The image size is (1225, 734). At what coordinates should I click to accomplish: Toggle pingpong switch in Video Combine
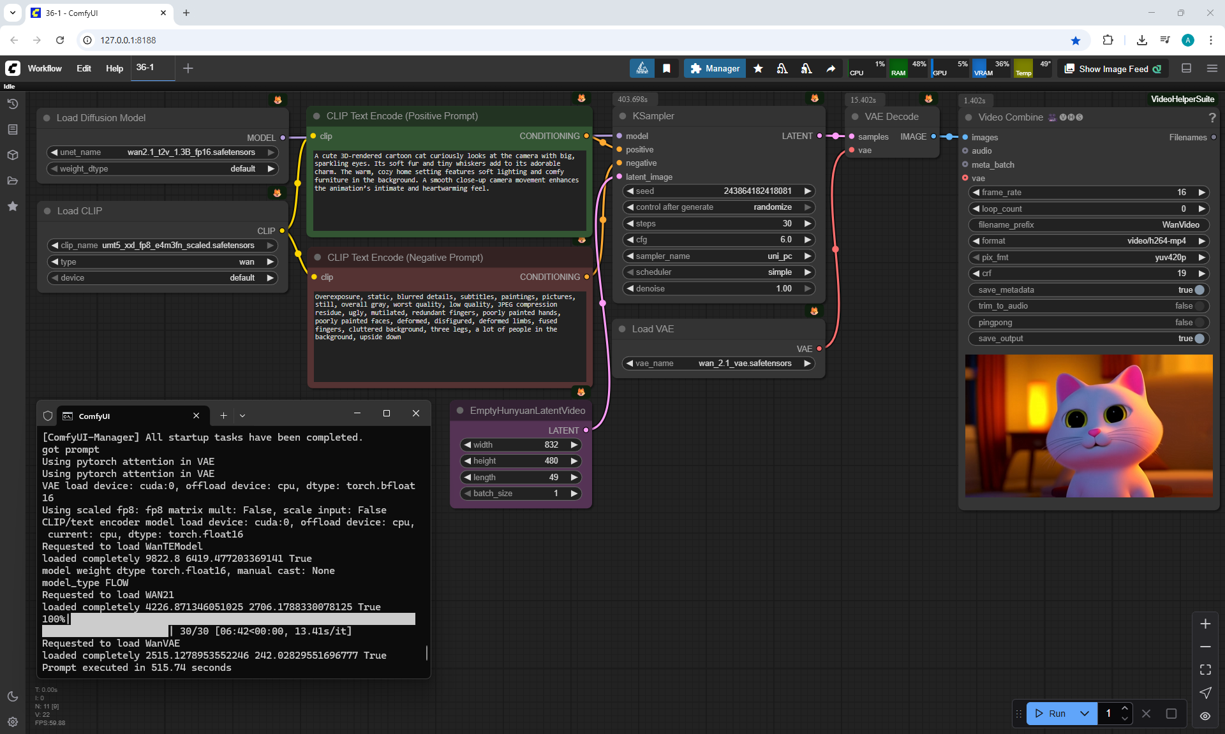pos(1199,322)
